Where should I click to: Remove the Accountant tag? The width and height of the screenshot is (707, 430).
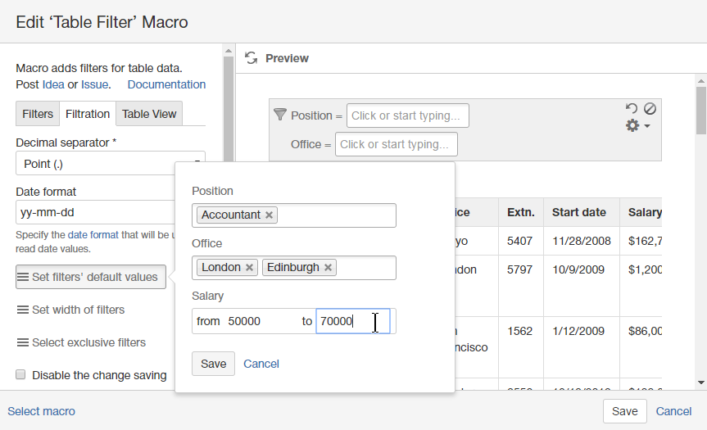(270, 215)
